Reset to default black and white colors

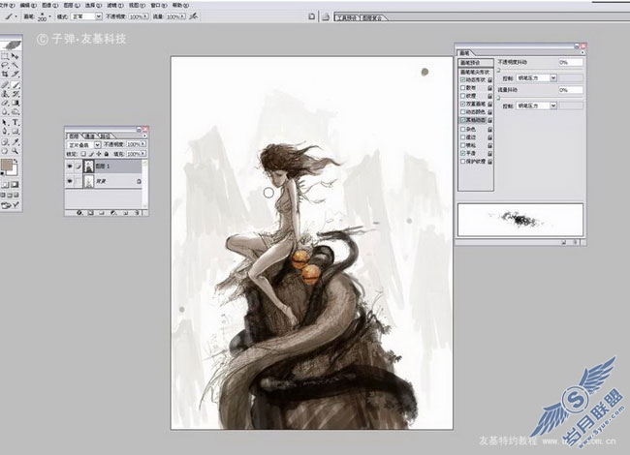click(x=2, y=173)
